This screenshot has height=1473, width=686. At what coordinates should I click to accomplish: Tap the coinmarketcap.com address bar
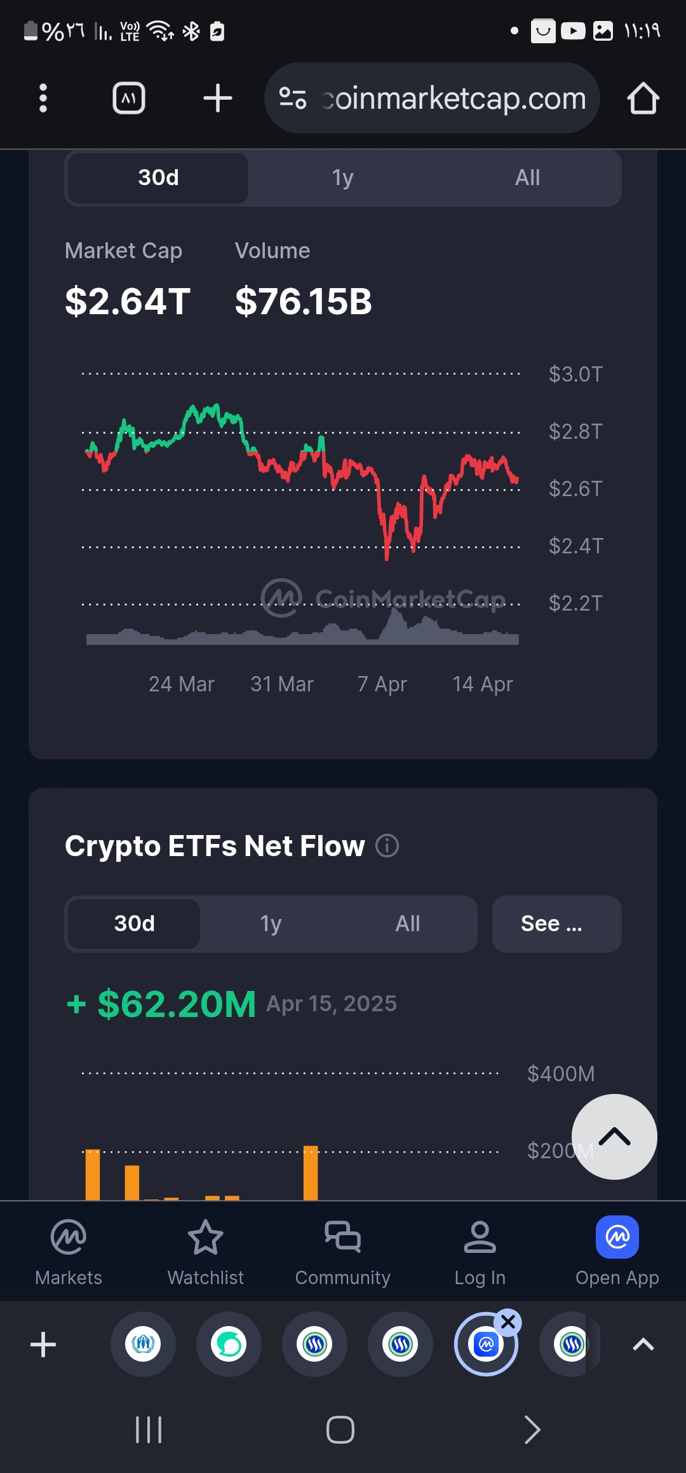pos(454,99)
